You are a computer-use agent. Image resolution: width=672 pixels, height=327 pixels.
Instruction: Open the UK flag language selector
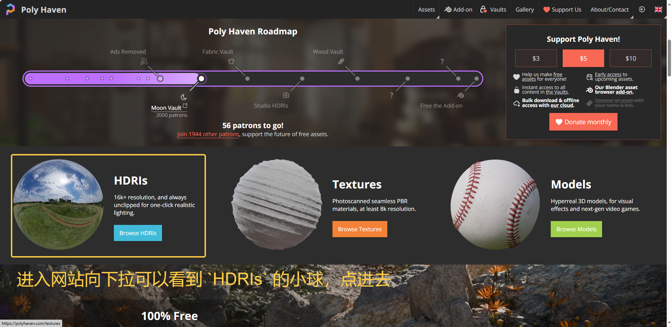point(658,9)
